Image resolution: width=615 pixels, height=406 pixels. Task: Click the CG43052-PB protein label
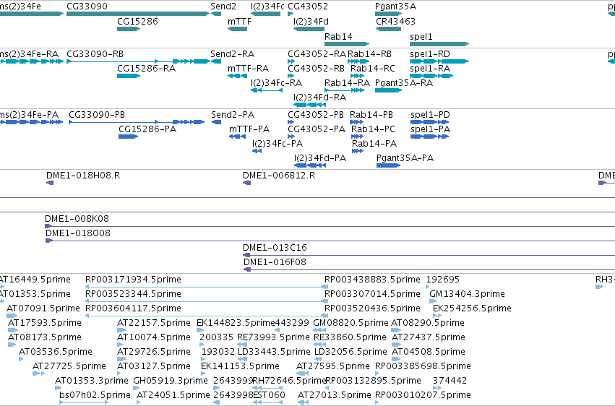(316, 114)
